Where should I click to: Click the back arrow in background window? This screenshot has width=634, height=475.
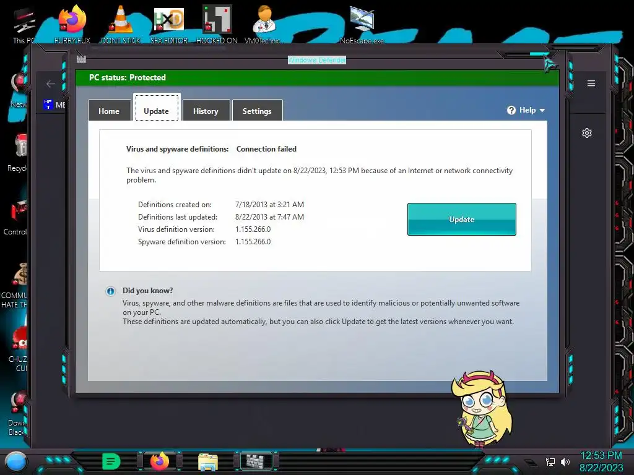point(51,83)
